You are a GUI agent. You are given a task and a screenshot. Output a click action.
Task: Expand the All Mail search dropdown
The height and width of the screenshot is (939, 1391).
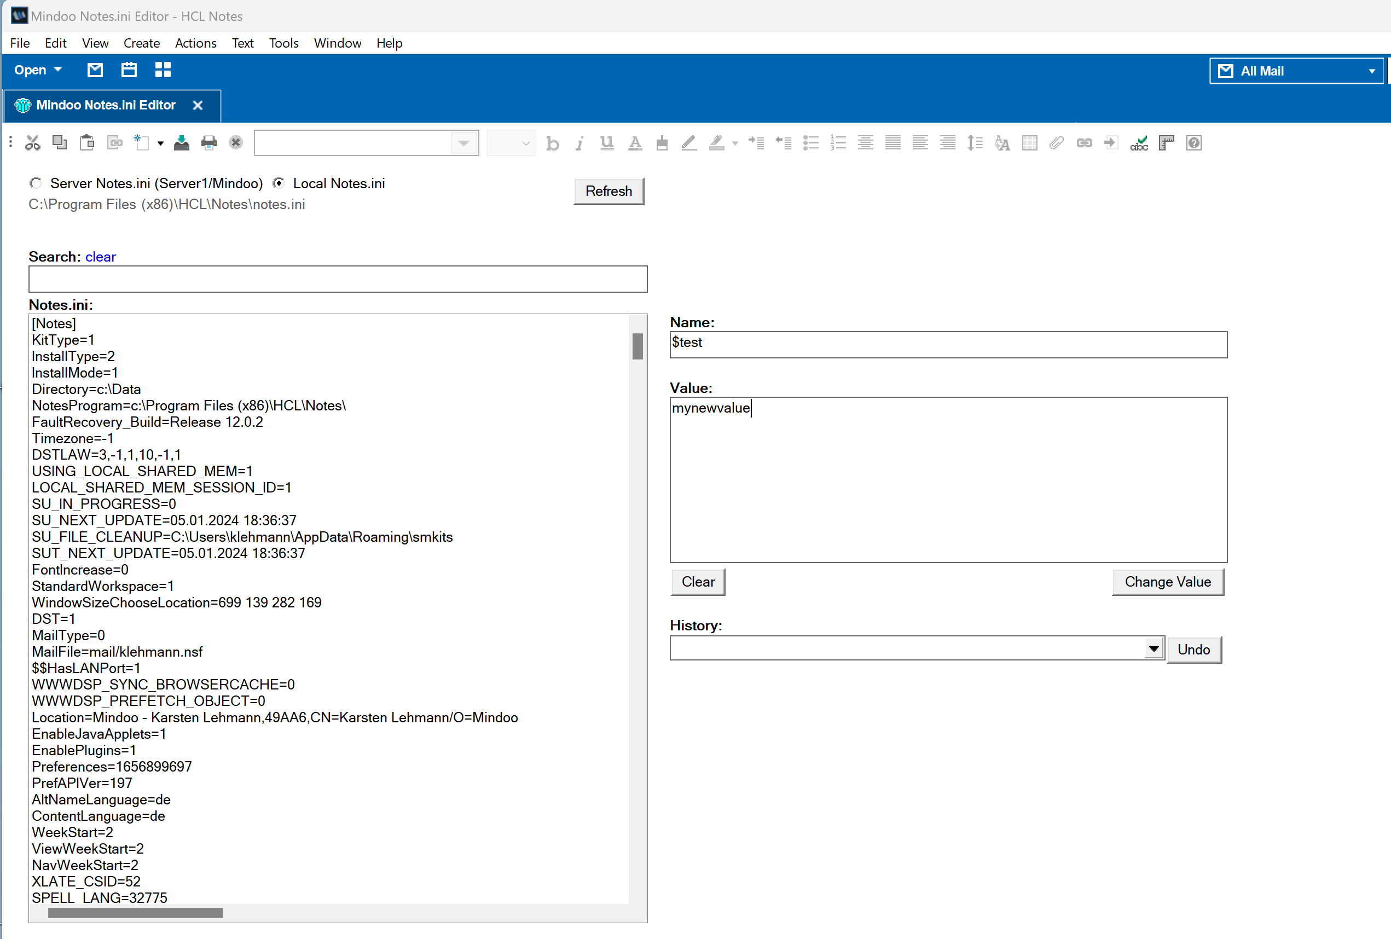click(1371, 71)
